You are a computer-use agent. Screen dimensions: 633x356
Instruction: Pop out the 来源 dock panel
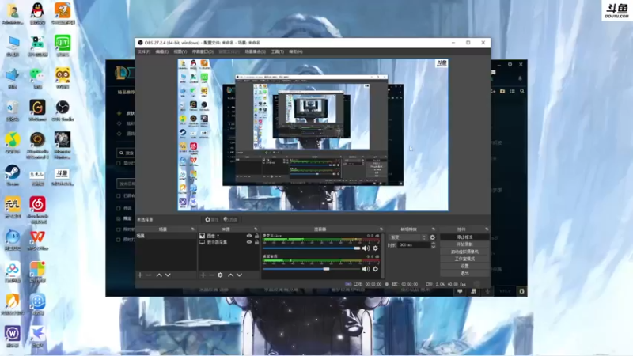pos(256,229)
